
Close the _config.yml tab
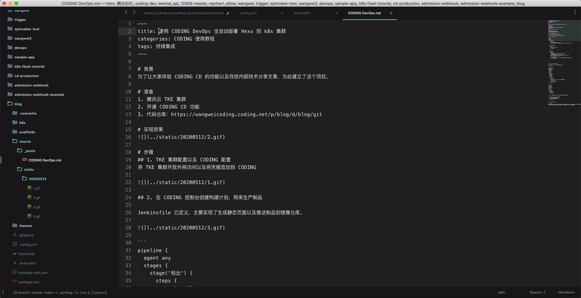(282, 13)
